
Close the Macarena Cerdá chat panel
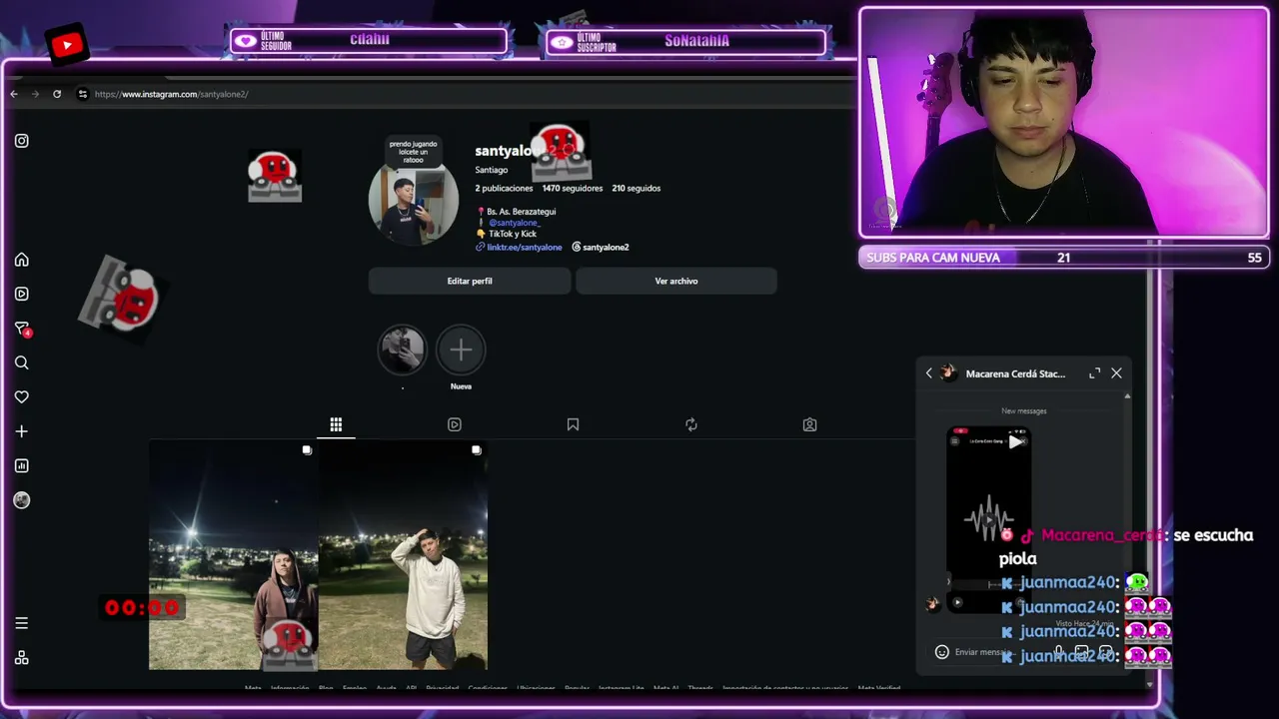1116,373
